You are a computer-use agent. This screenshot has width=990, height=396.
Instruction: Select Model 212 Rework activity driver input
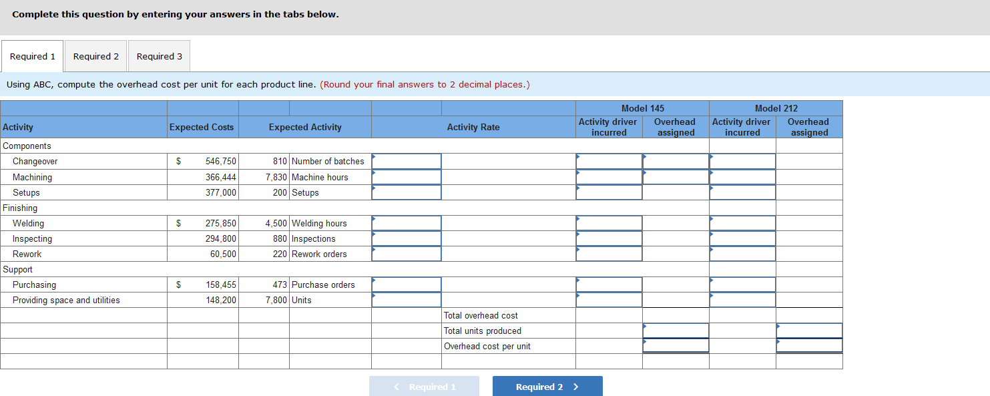tap(742, 254)
